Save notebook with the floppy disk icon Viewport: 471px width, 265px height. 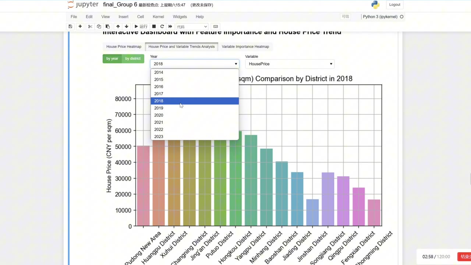[70, 26]
